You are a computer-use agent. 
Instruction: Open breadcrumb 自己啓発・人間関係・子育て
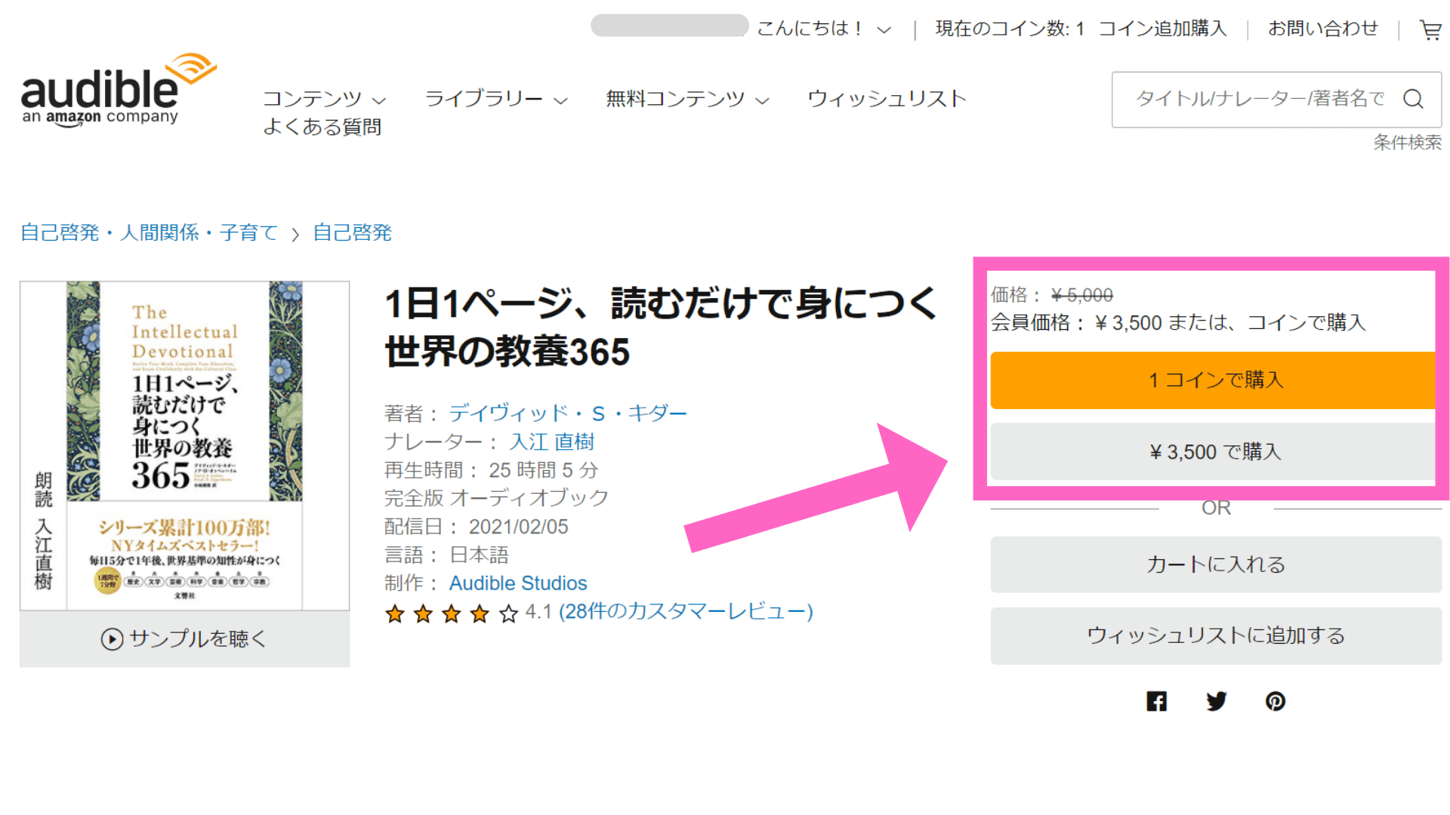click(x=149, y=232)
